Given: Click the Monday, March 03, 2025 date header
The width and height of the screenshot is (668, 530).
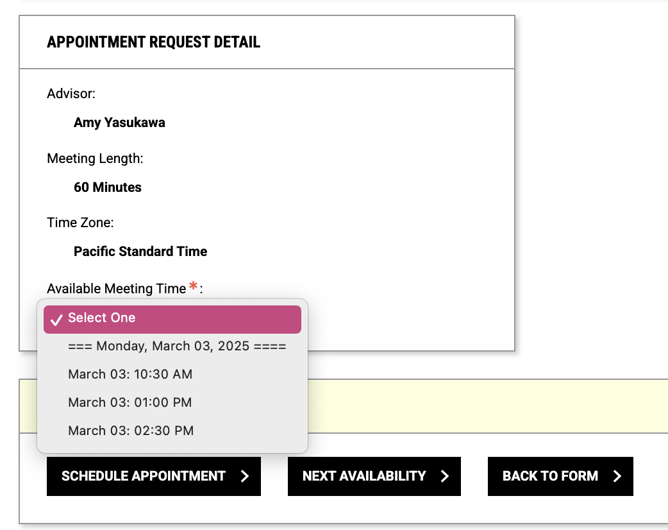Looking at the screenshot, I should (x=176, y=346).
